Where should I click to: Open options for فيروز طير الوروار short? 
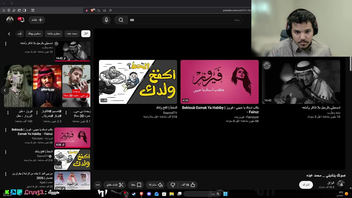tap(8, 113)
